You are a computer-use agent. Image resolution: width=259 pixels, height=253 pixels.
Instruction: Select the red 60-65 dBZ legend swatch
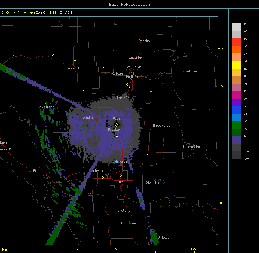pos(236,42)
